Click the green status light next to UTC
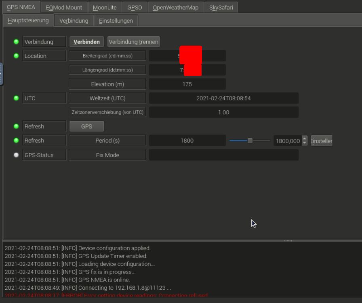 pos(16,98)
